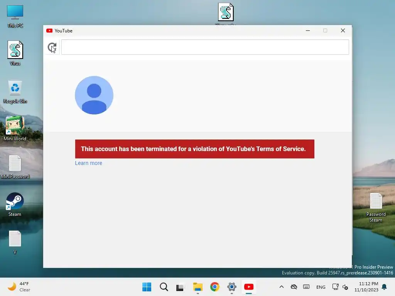Image resolution: width=395 pixels, height=296 pixels.
Task: Open touch keyboard tray icon
Action: coord(306,287)
